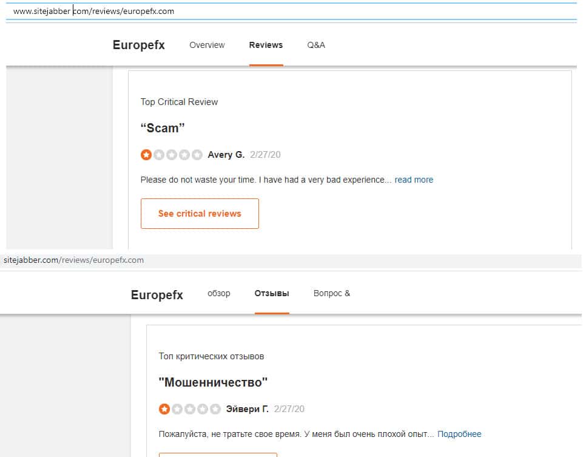Open the Overview tab in English page
Image resolution: width=583 pixels, height=457 pixels.
point(207,45)
